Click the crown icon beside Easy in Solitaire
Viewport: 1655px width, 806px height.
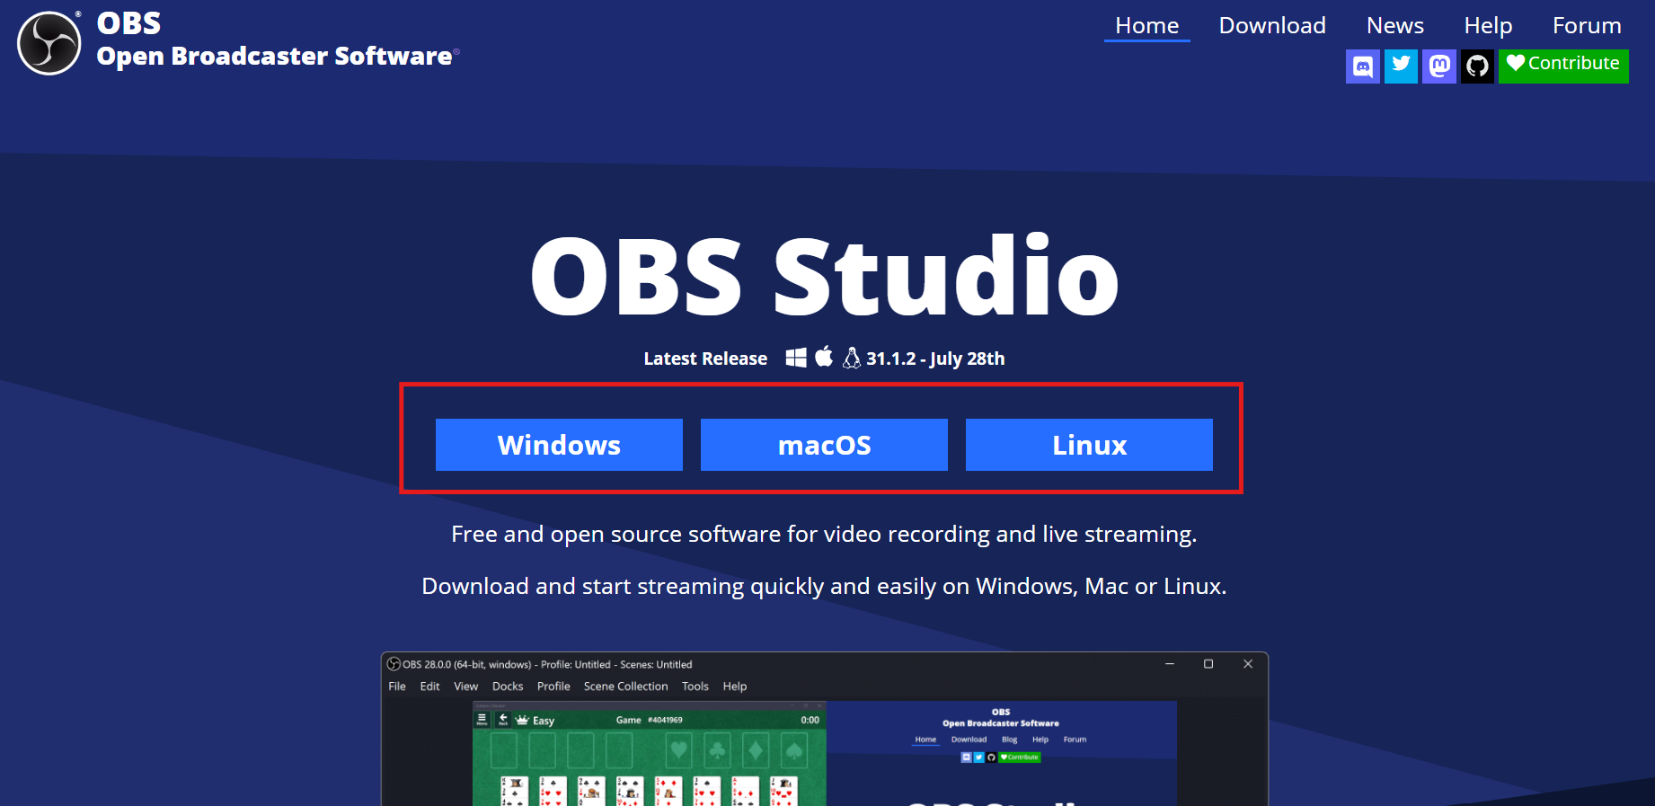point(522,720)
